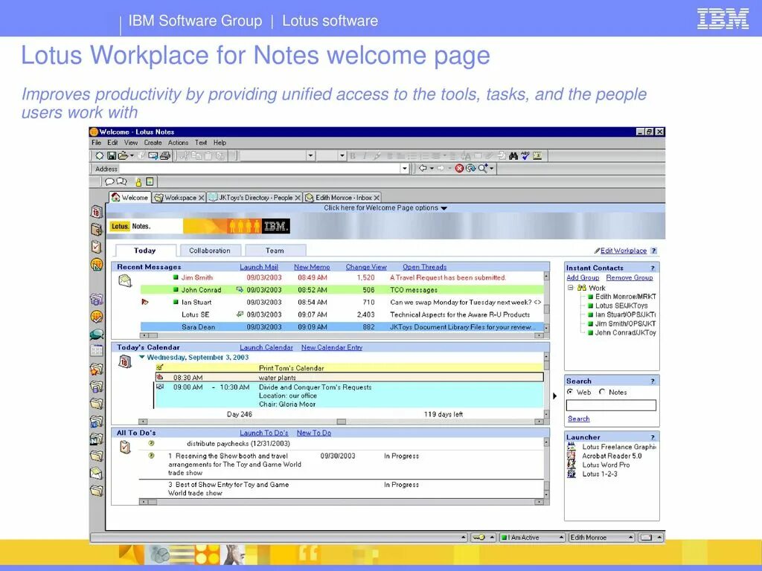Select Edith Monroe/MRKT in Instant Contacts
762x571 pixels.
pos(622,296)
